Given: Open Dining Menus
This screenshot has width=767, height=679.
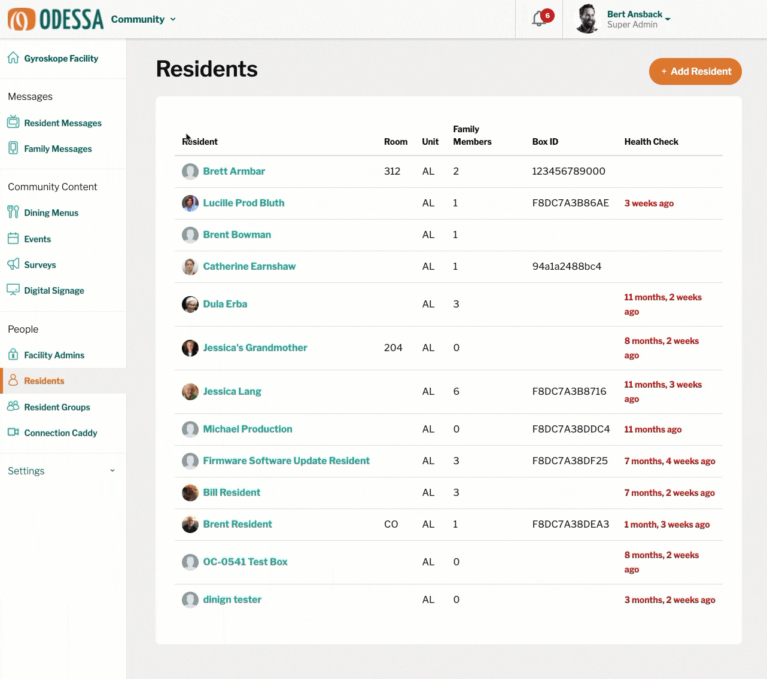Looking at the screenshot, I should (51, 212).
